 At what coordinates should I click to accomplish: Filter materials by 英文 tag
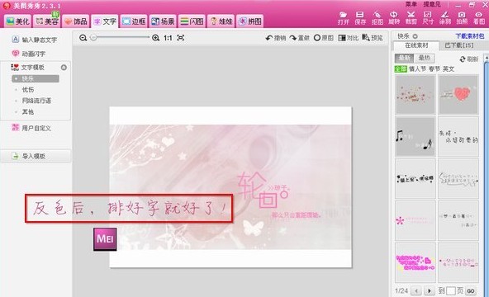pos(449,68)
